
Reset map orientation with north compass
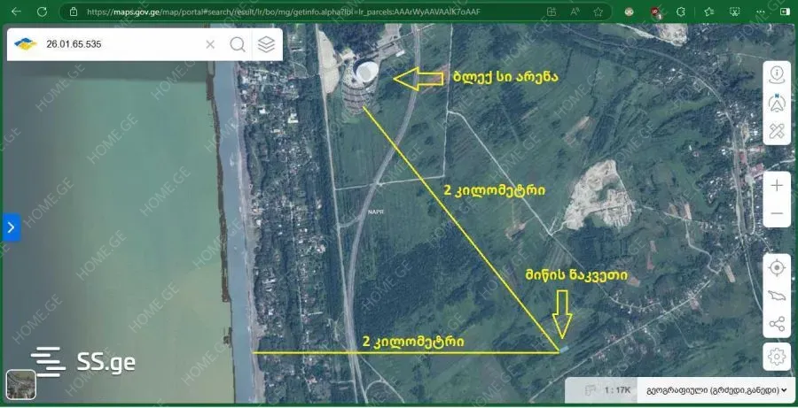pyautogui.click(x=777, y=103)
